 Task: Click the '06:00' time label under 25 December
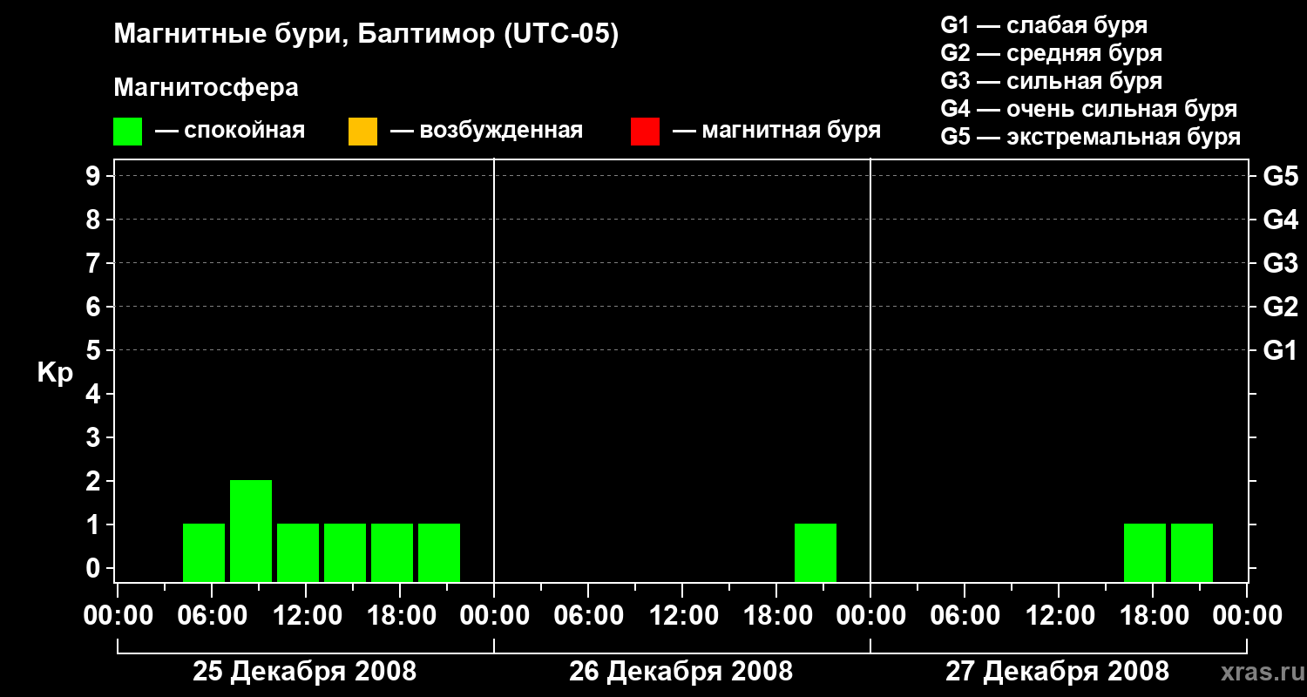(212, 616)
